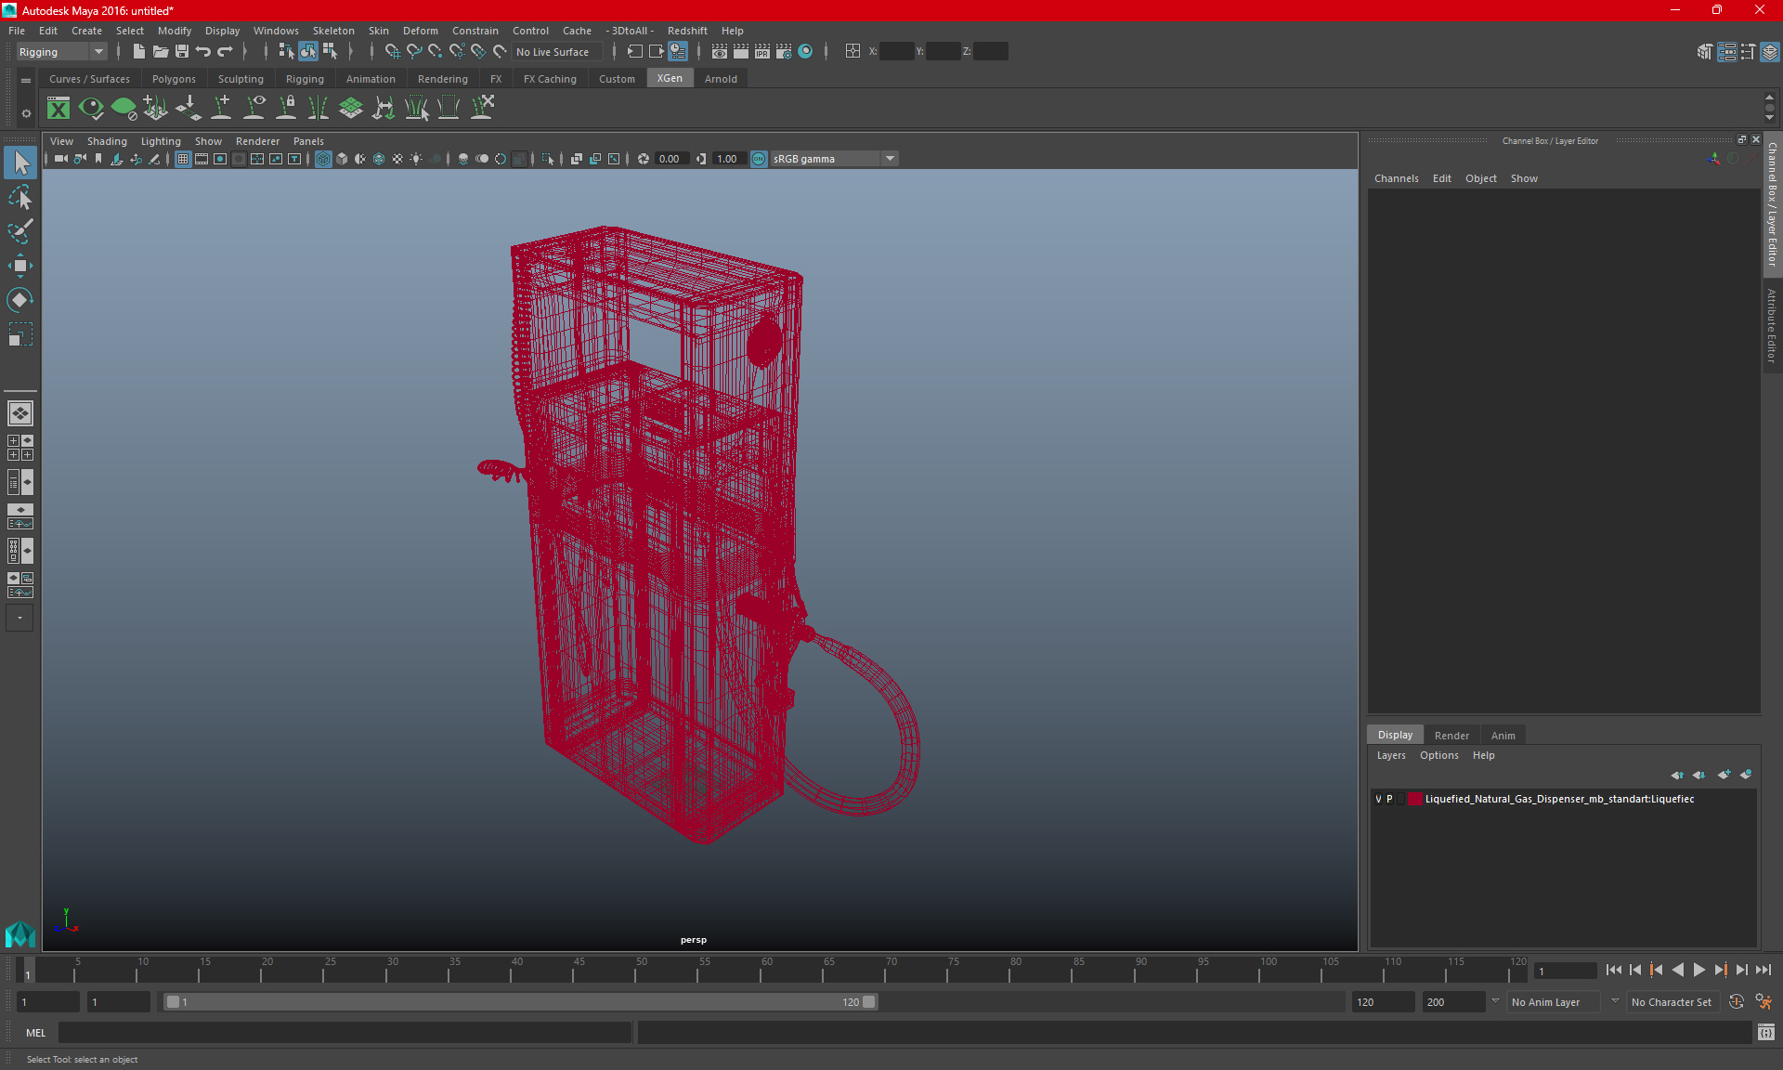This screenshot has height=1070, width=1783.
Task: Activate the Lasso select tool
Action: tap(20, 197)
